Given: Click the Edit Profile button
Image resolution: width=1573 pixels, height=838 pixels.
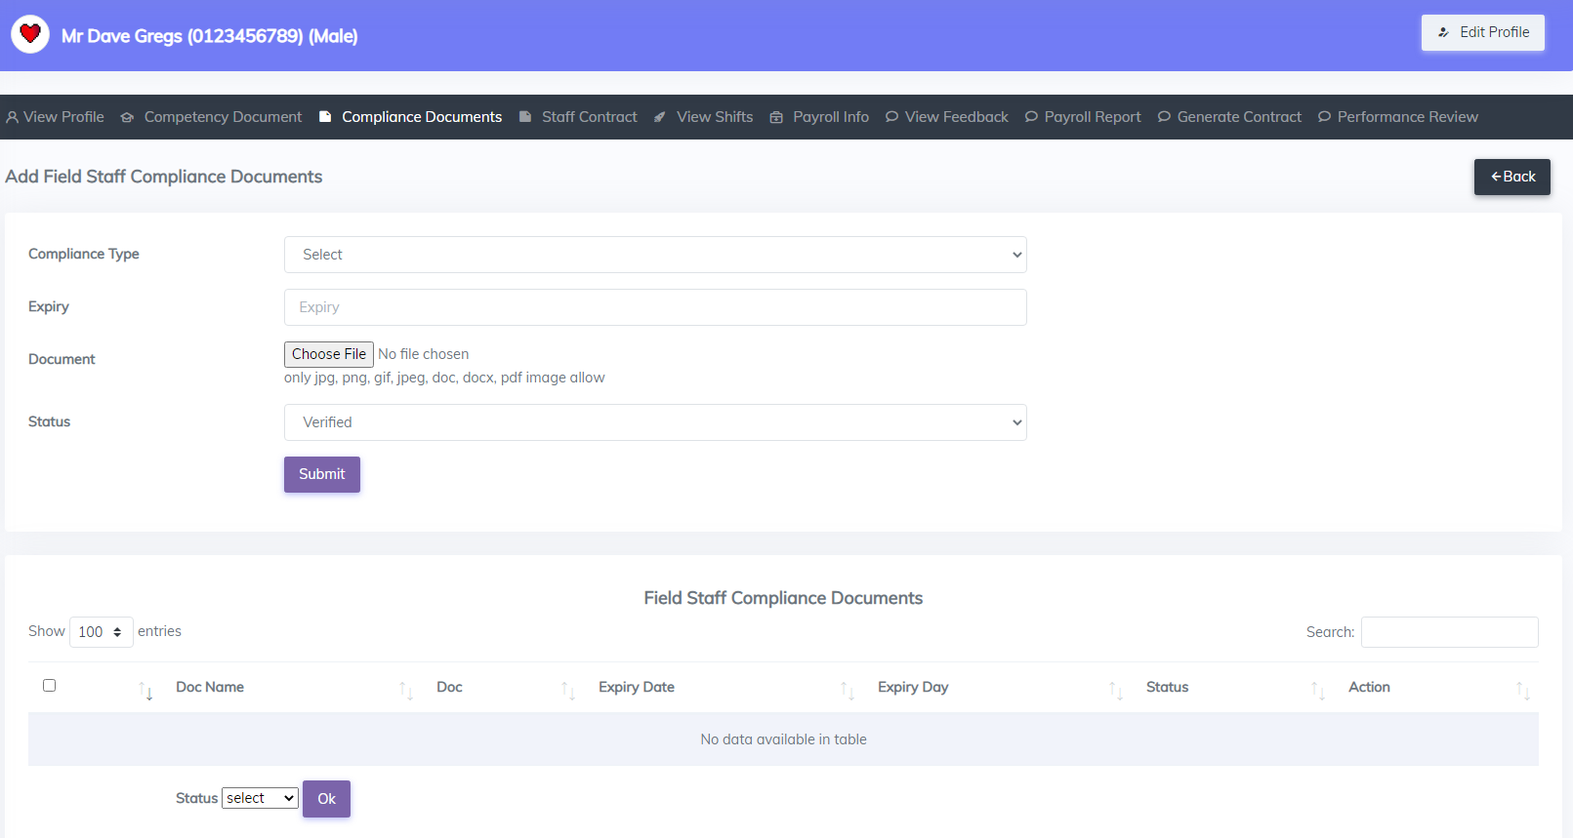Looking at the screenshot, I should point(1482,32).
